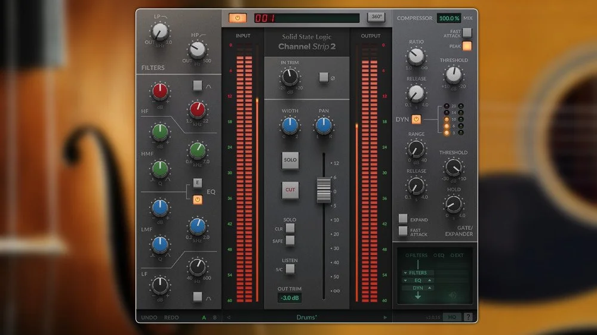
Task: Adjust the LP filter knob
Action: pos(160,32)
